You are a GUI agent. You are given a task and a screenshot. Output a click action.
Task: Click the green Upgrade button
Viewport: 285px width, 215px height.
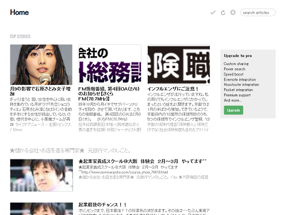point(233,110)
